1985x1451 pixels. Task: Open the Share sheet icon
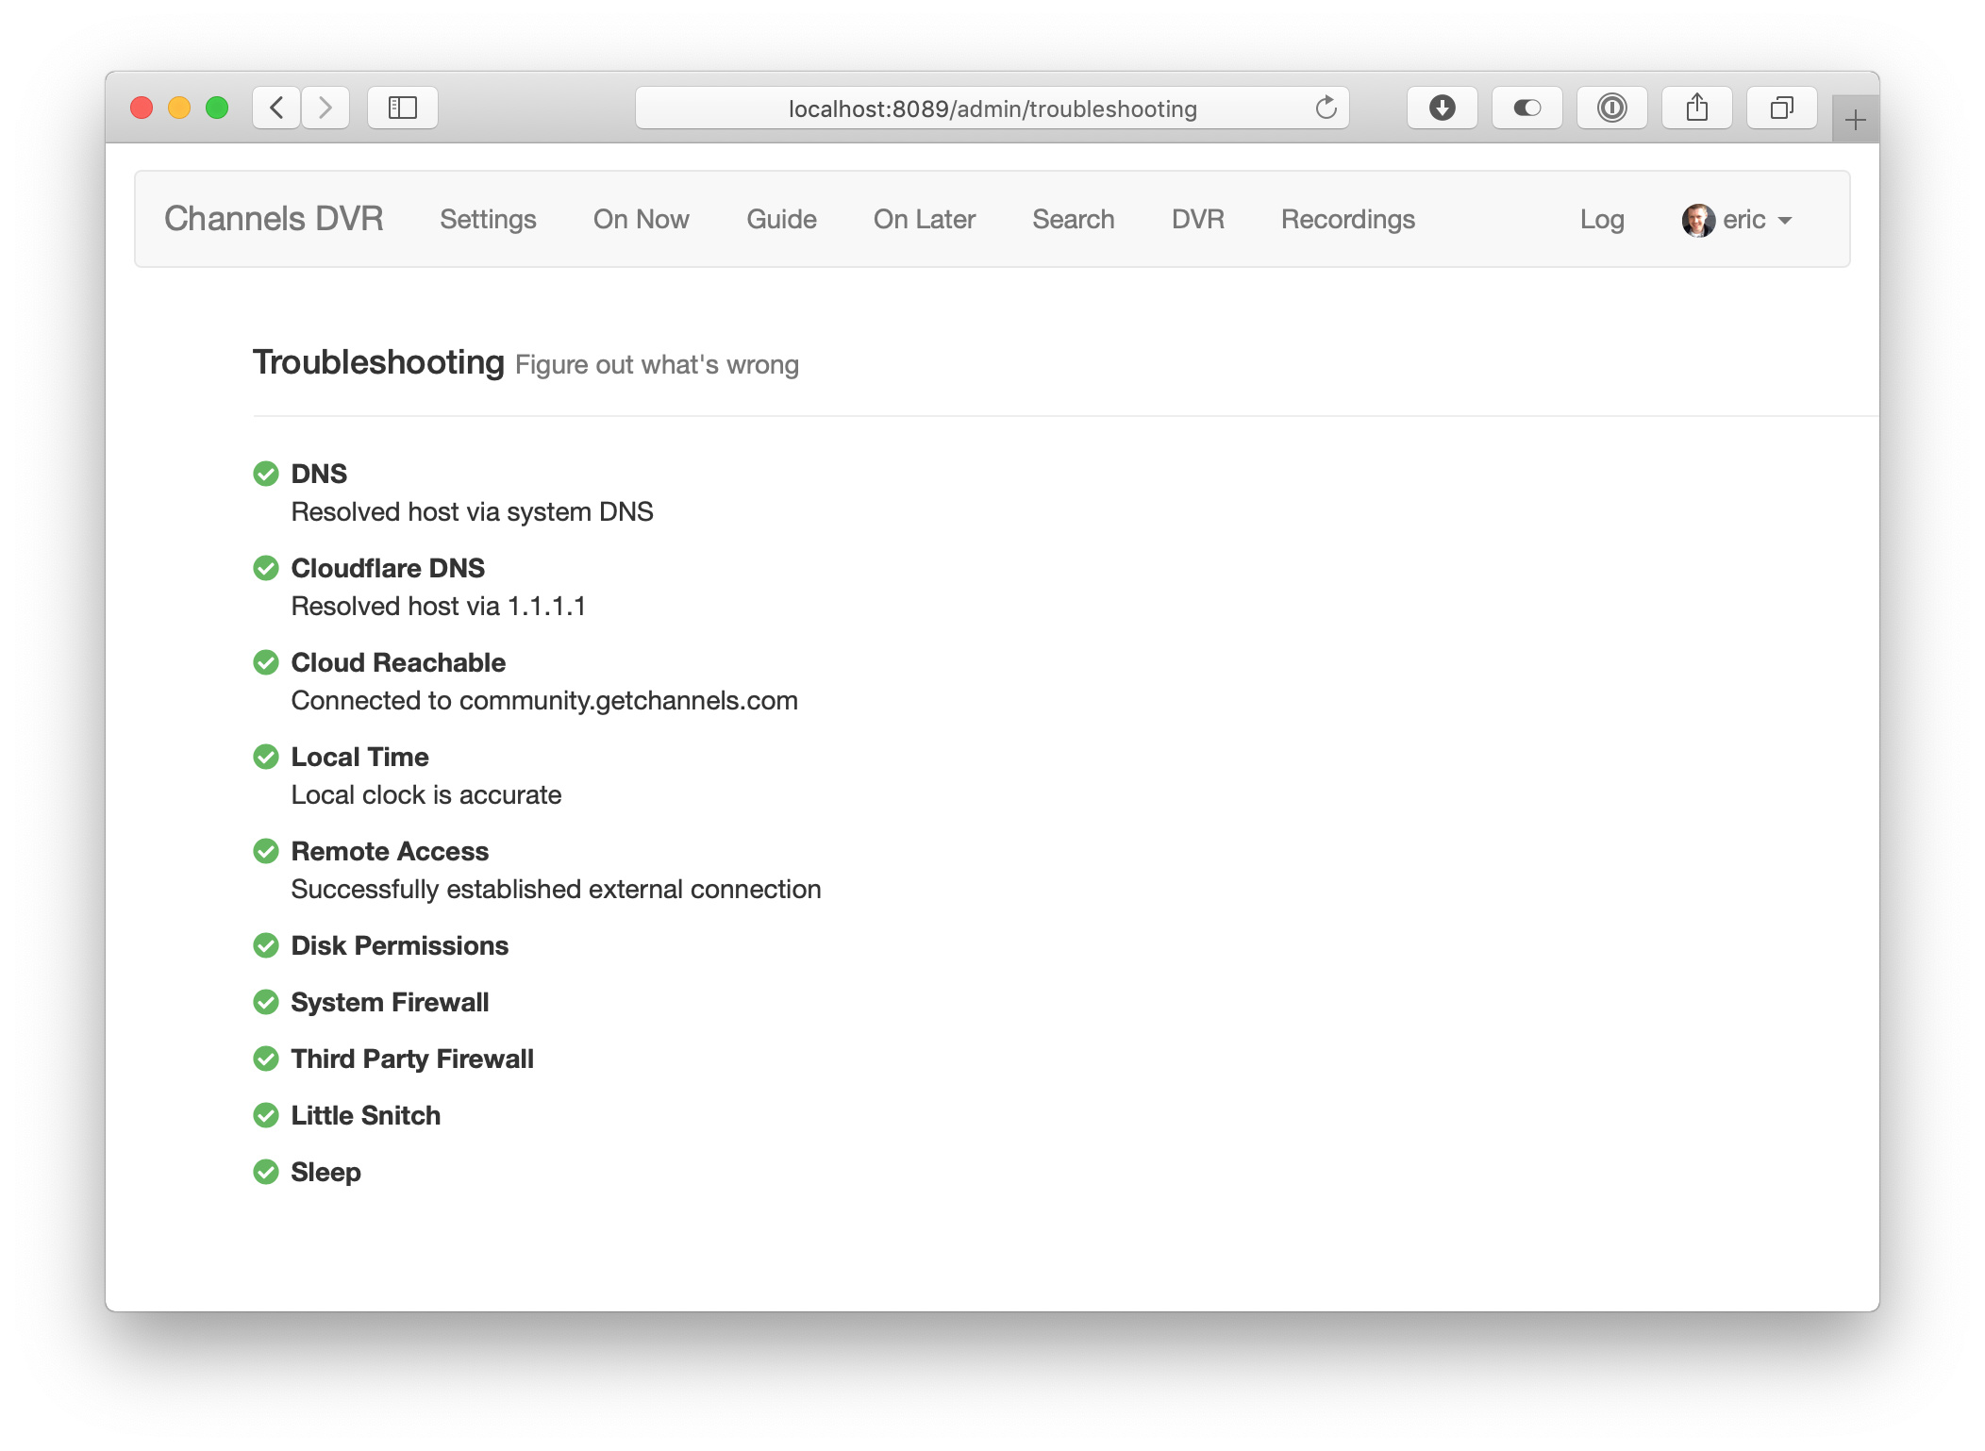1696,108
